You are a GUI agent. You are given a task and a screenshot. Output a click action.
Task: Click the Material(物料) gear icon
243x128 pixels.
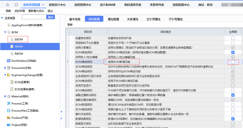9,97
